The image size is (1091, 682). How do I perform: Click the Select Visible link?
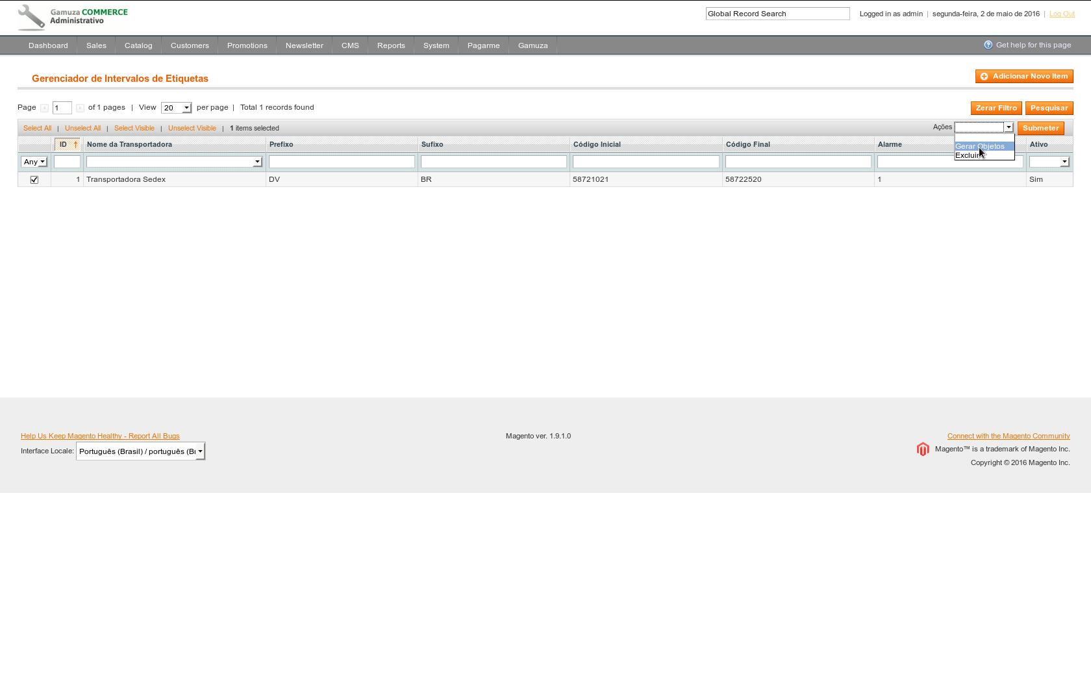(134, 129)
